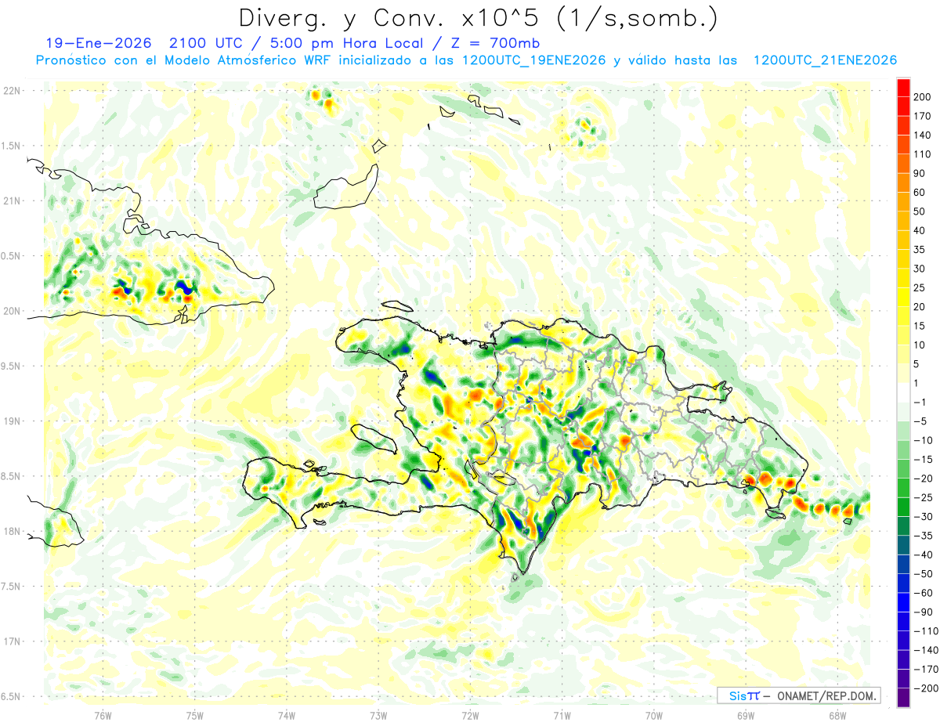Click the white swatch between 1 and -1
The width and height of the screenshot is (940, 726).
point(903,392)
